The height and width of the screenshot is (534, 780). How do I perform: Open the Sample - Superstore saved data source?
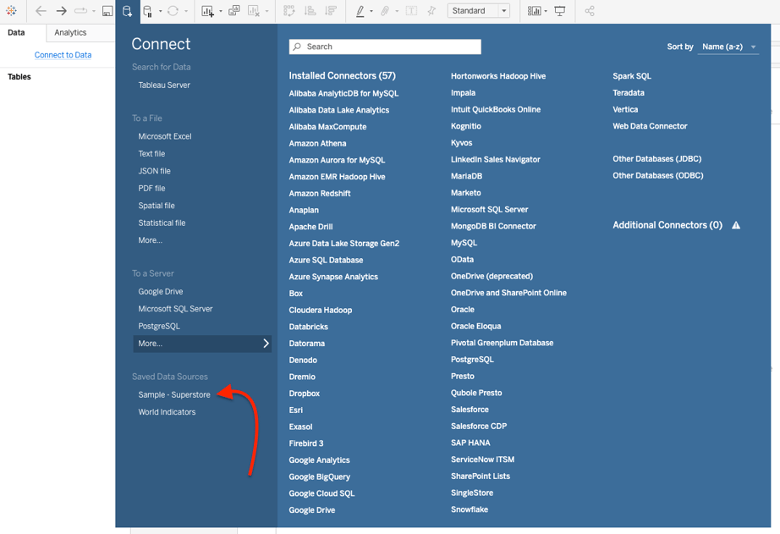tap(174, 394)
